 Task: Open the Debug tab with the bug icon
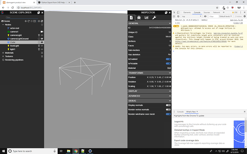[x=139, y=18]
